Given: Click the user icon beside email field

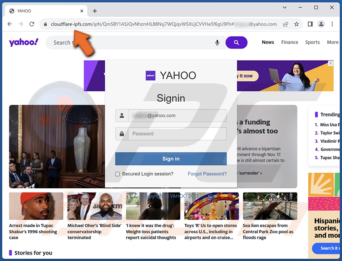Looking at the screenshot, I should pyautogui.click(x=122, y=116).
